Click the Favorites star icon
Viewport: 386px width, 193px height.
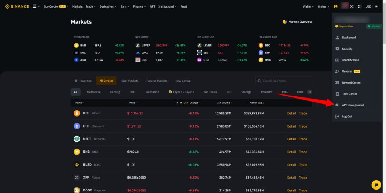tap(76, 81)
